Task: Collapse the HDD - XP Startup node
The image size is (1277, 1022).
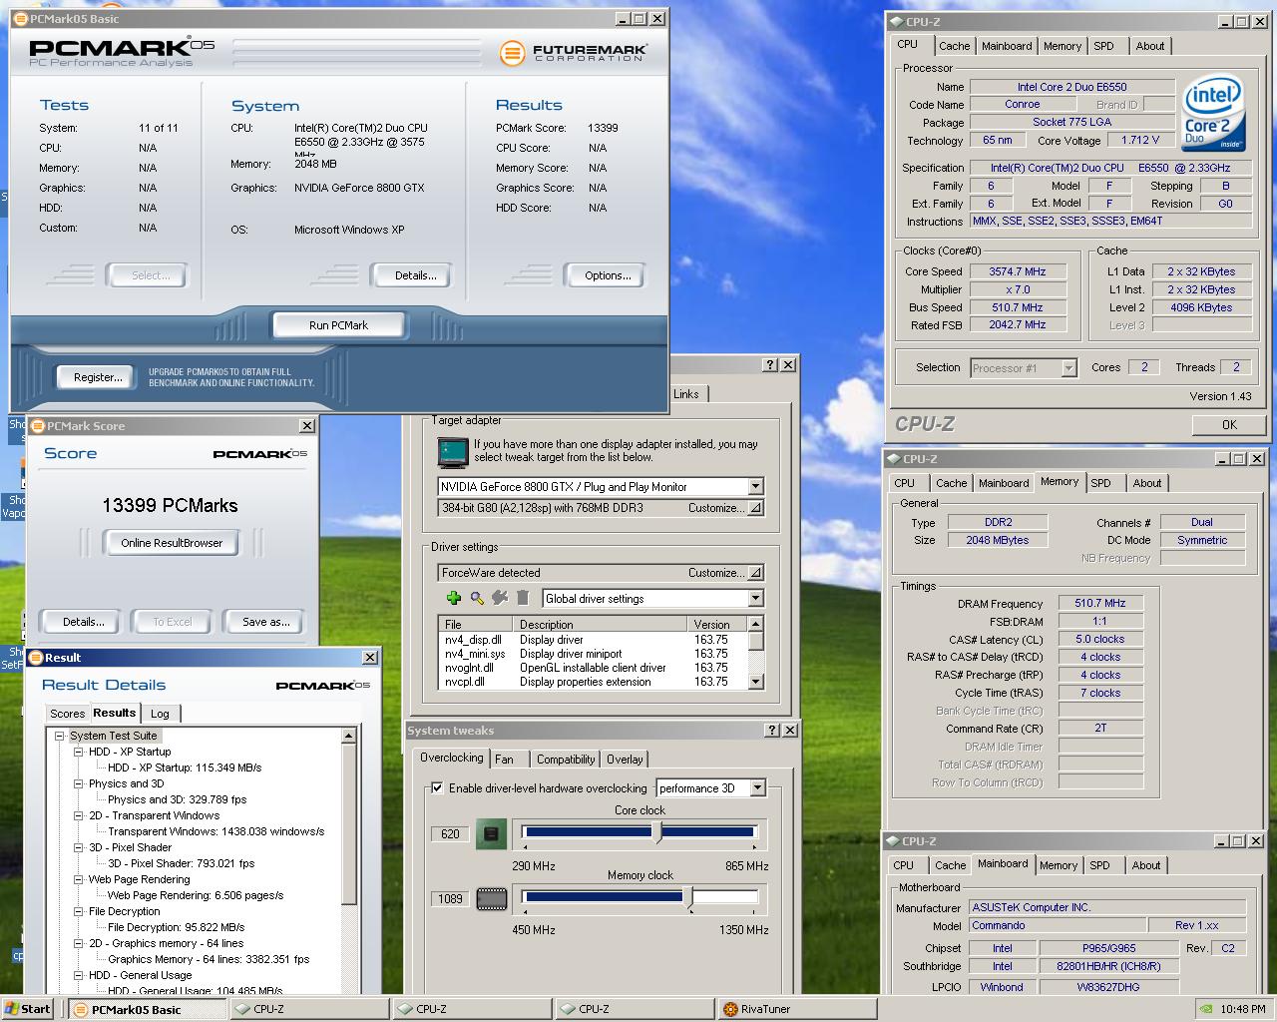Action: 79,752
